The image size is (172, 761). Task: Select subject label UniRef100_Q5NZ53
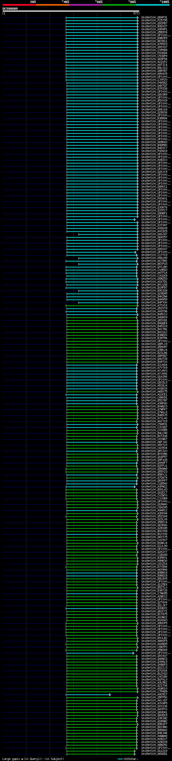tap(154, 279)
